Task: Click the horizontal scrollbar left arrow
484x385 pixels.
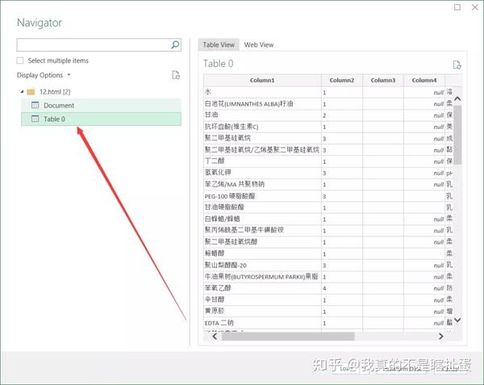Action: click(215, 337)
